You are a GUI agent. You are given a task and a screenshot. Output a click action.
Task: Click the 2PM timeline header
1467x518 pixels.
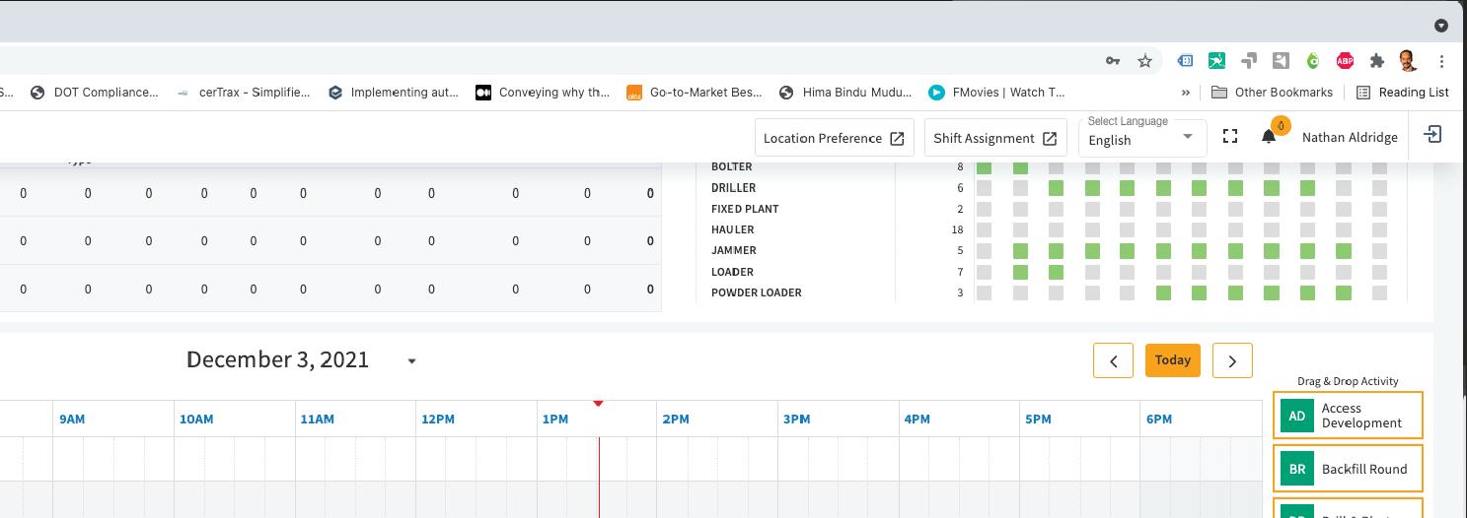coord(676,420)
